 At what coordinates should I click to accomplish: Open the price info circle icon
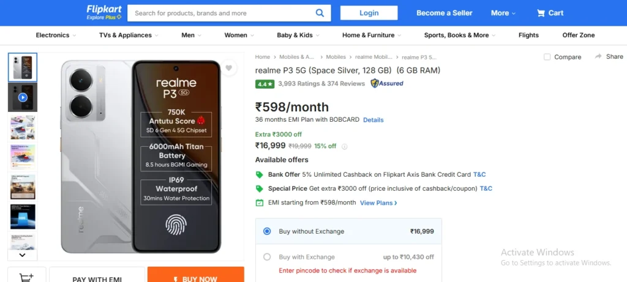[344, 147]
